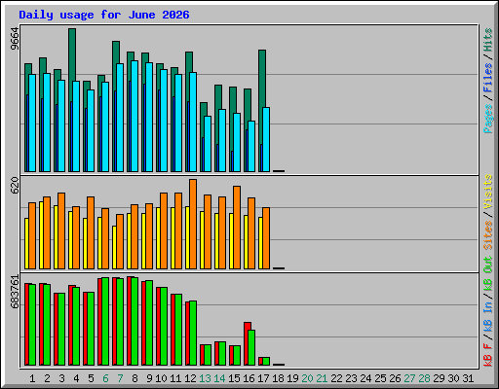499x389 pixels.
Task: Click the kB Out legend label
Action: pyautogui.click(x=488, y=274)
